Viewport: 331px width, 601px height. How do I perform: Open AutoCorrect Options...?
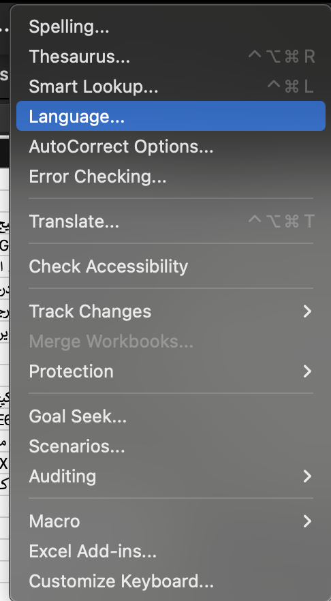(171, 146)
